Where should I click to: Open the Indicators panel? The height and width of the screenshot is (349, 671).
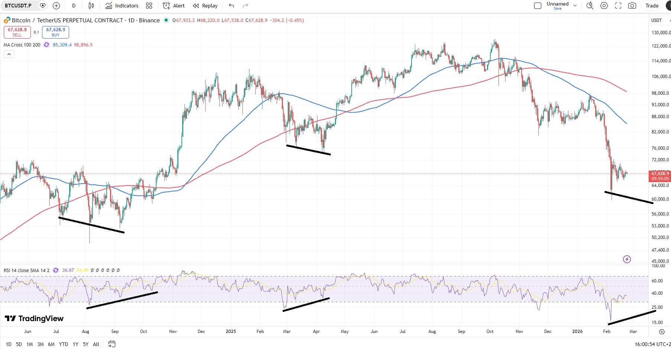tap(122, 6)
